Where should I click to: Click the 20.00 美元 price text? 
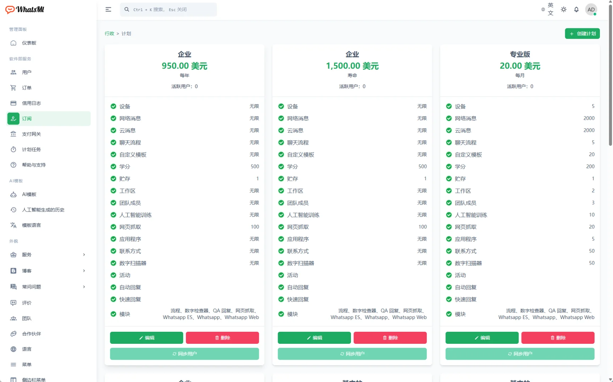pos(520,66)
